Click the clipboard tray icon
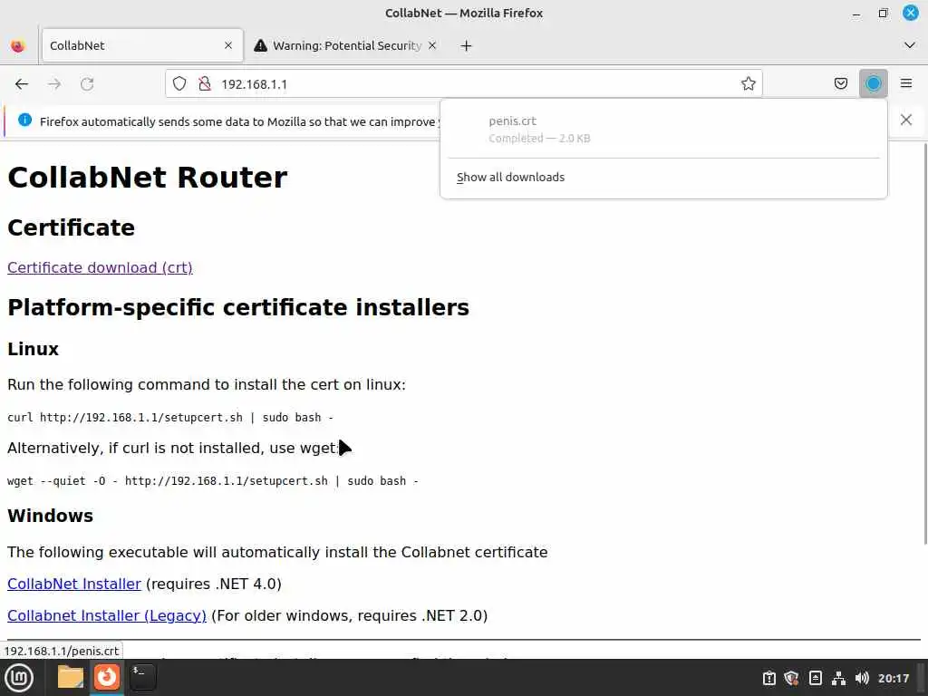This screenshot has width=928, height=696. (x=768, y=678)
